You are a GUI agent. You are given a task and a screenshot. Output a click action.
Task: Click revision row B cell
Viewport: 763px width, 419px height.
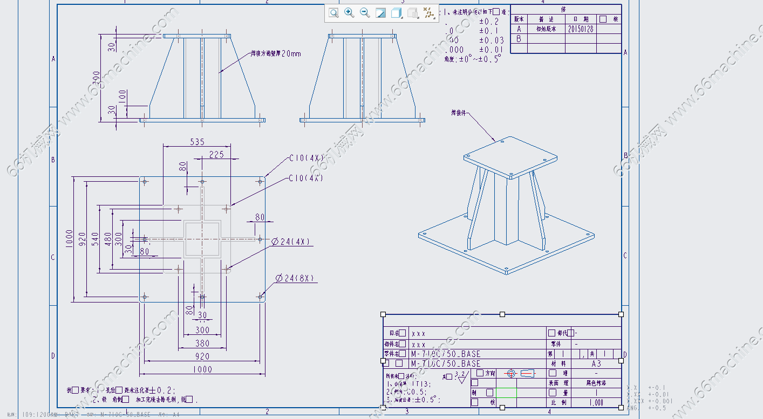tap(519, 39)
